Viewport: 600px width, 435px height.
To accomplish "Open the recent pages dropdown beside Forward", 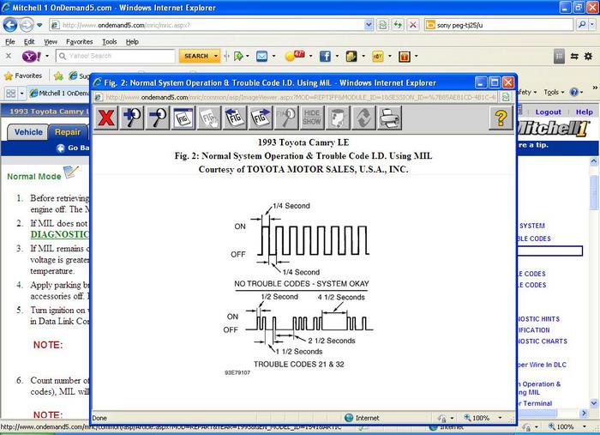I will pos(39,25).
